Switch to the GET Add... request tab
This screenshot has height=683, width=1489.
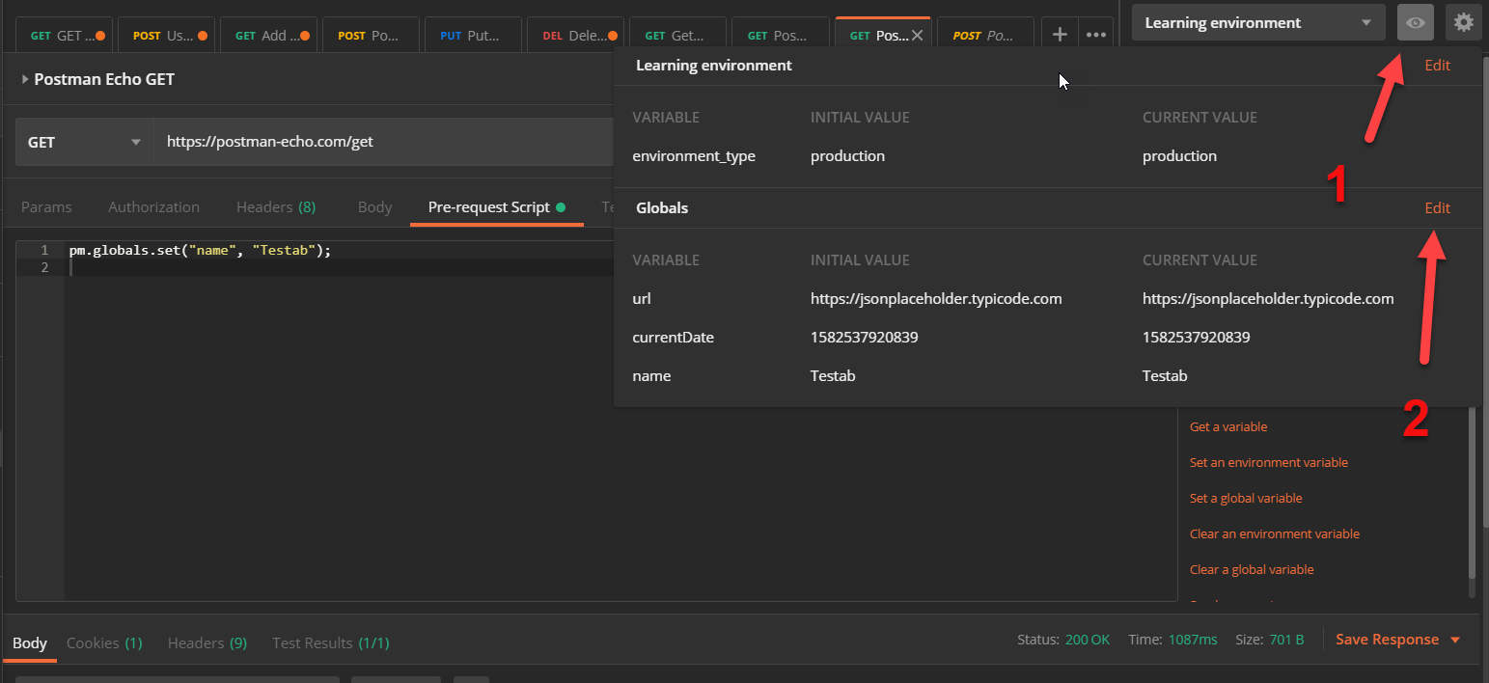(x=270, y=36)
